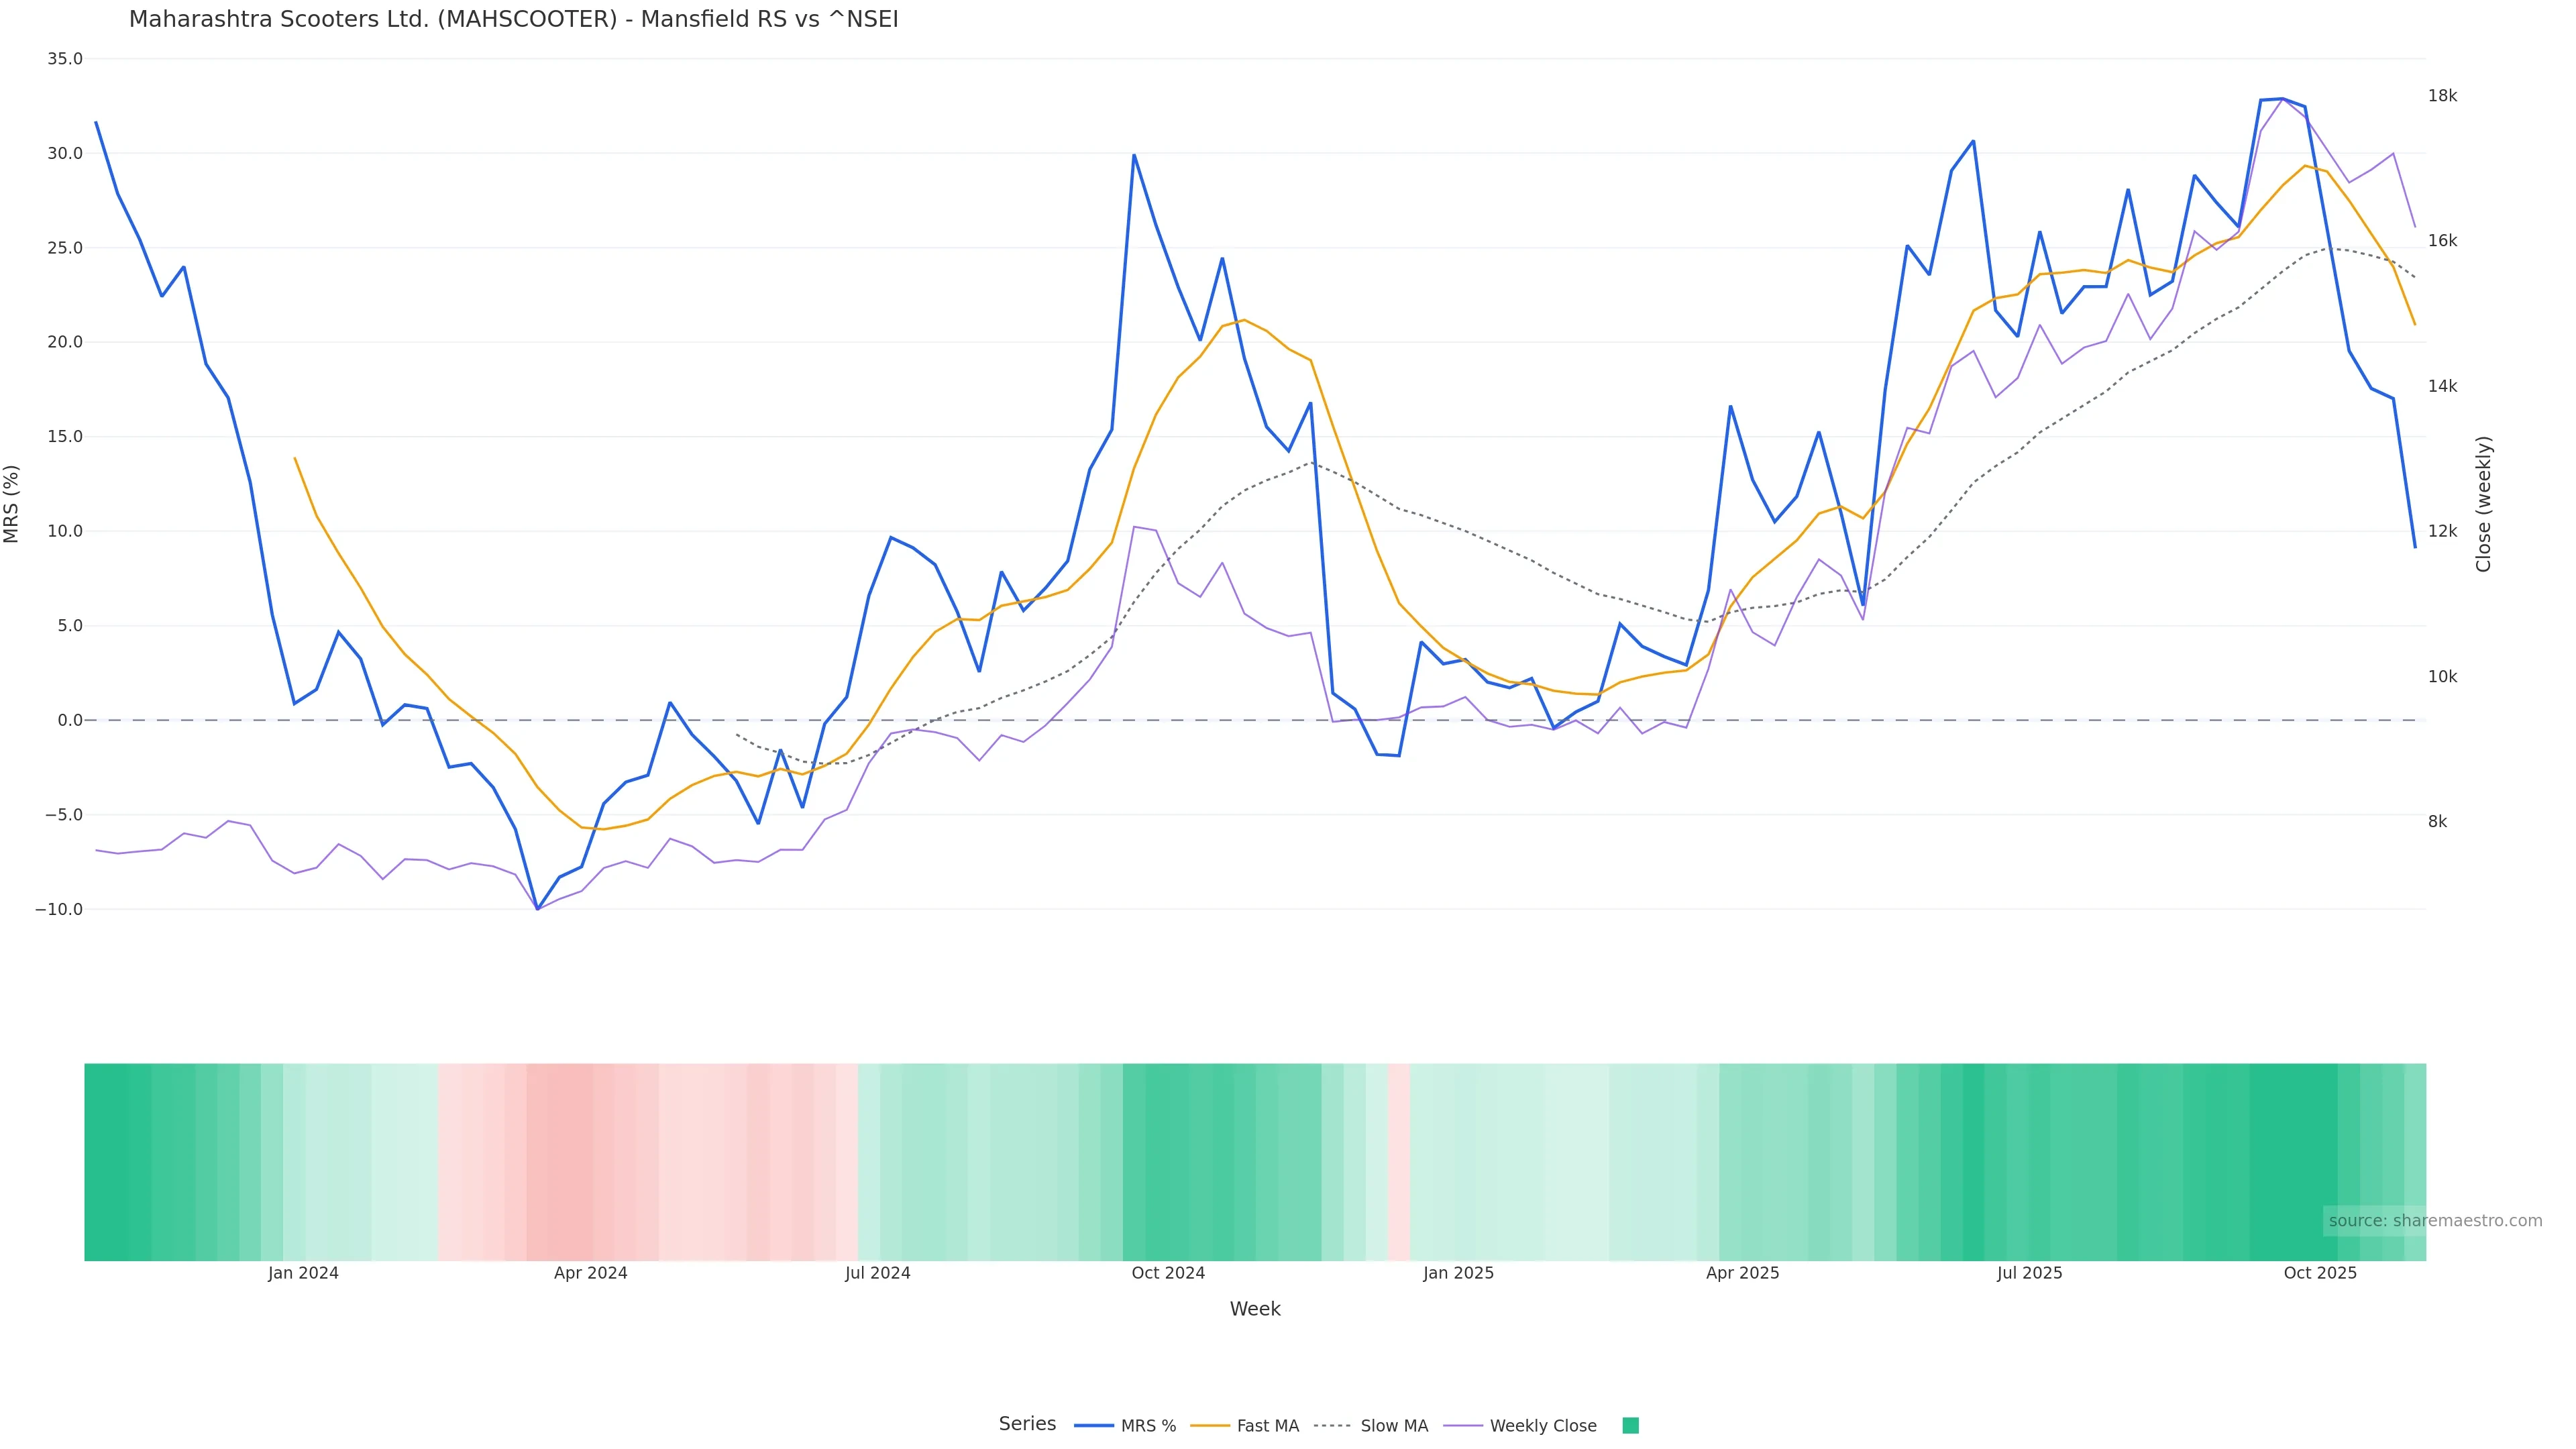Click the blue MRS % legend line icon
The image size is (2576, 1449).
(1094, 1426)
